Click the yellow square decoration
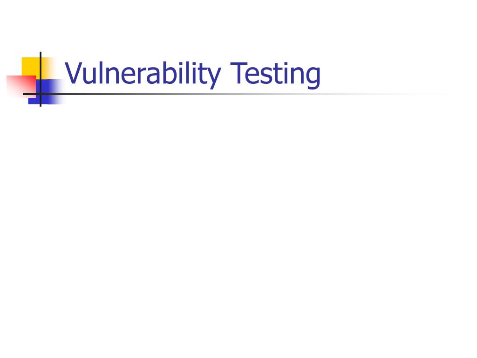This screenshot has height=358, width=477. click(30, 66)
